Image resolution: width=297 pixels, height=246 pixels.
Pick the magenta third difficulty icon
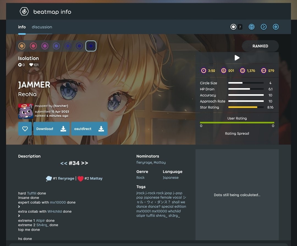[45, 46]
